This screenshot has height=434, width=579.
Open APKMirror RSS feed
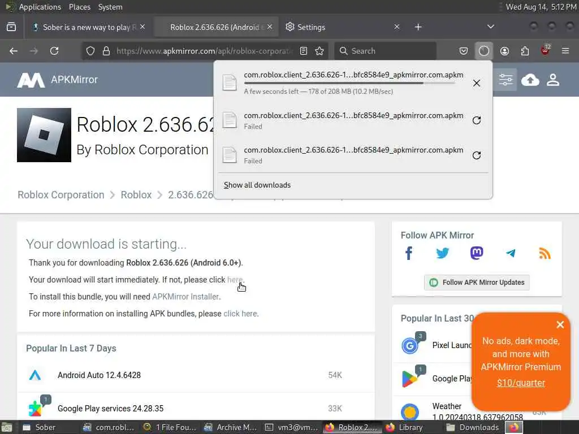(545, 253)
